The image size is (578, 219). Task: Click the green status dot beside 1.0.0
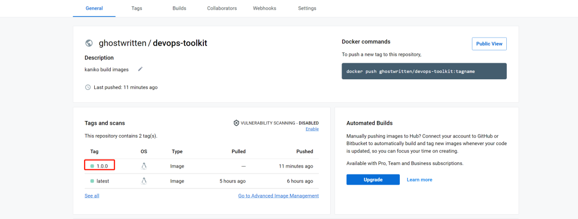tap(92, 167)
